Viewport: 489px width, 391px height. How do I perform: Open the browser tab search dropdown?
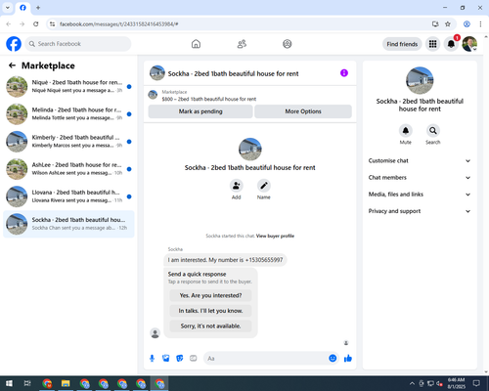coord(8,8)
